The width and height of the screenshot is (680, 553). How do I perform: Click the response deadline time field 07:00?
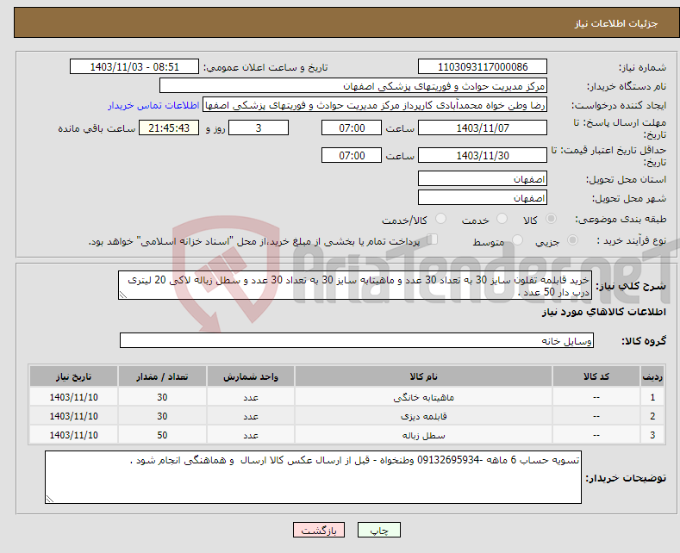tap(352, 127)
